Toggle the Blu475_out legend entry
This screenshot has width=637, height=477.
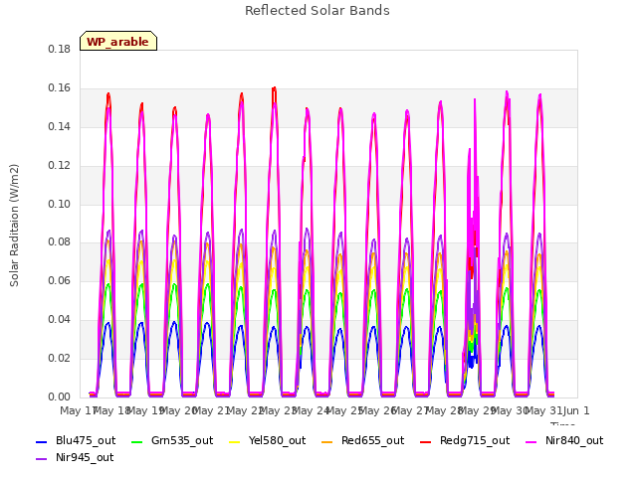tap(76, 440)
